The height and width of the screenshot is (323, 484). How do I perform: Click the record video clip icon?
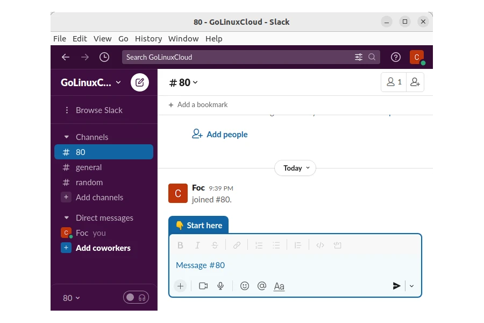203,286
